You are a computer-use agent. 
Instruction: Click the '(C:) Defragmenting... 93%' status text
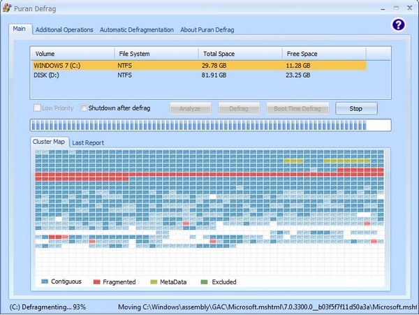click(x=47, y=307)
